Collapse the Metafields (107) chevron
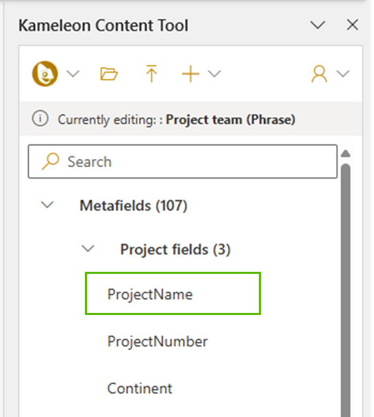Viewport: 374px width, 417px height. [x=47, y=205]
